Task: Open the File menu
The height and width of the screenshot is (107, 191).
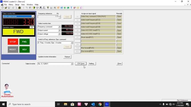Action: 5,4
